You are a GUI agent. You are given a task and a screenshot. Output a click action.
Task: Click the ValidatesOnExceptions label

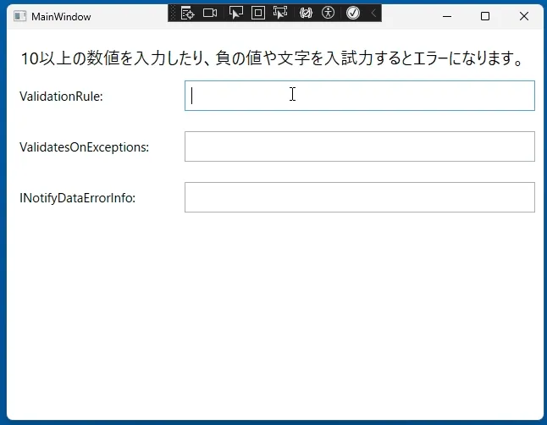point(85,147)
